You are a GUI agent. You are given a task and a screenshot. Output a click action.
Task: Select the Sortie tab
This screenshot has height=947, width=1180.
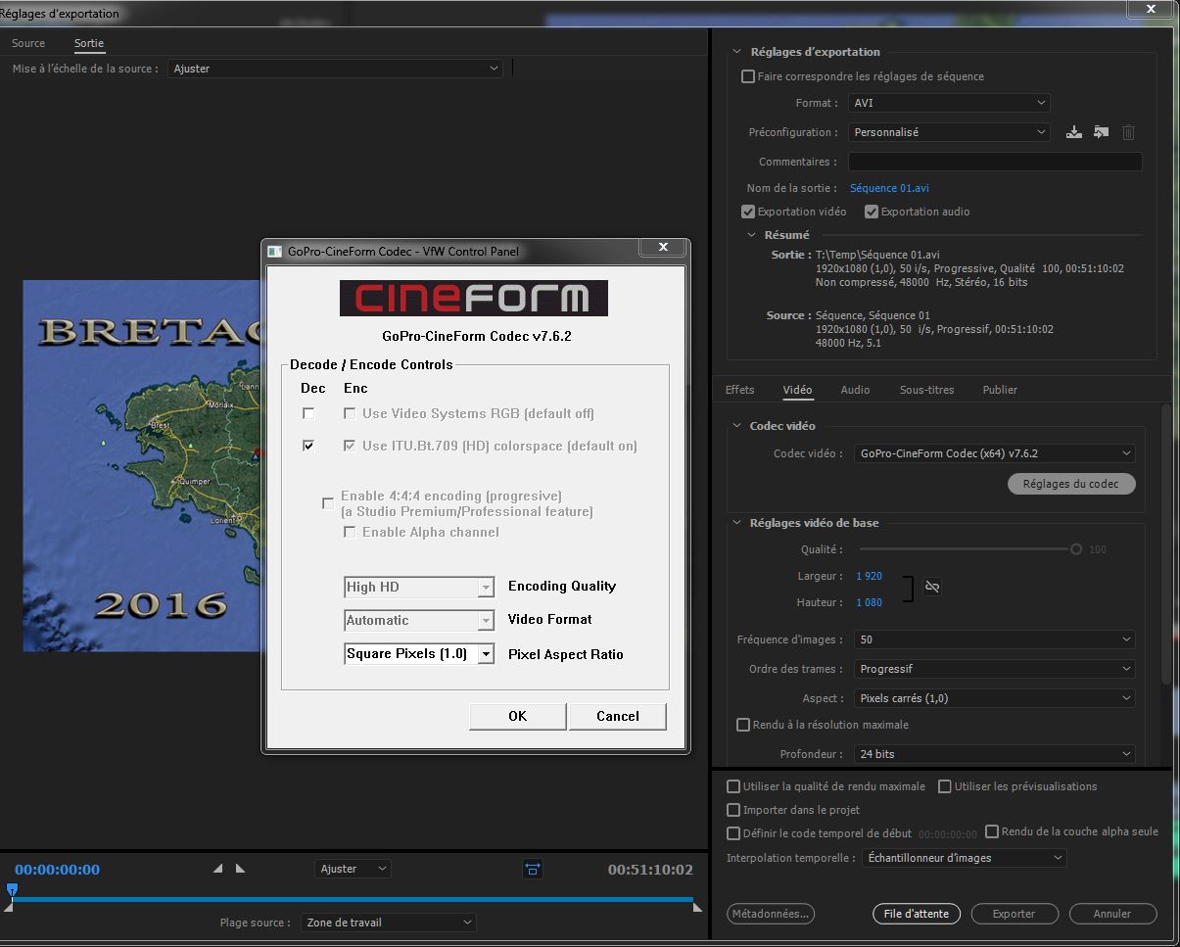click(89, 43)
